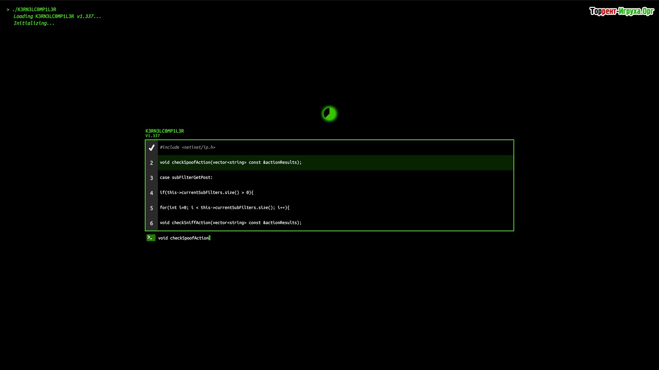This screenshot has height=370, width=659.
Task: Select the highlighted checkSpoofAction code line
Action: tap(230, 162)
